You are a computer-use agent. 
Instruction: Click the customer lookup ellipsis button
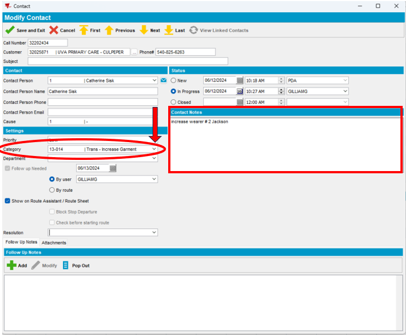click(x=134, y=52)
